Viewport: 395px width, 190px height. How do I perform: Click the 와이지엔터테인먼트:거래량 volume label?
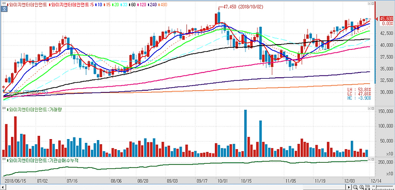[x=34, y=110]
